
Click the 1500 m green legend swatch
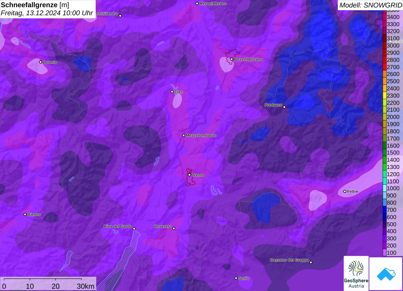[385, 153]
